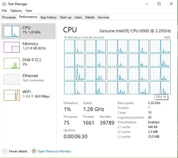This screenshot has width=178, height=158.
Task: Maximize the Task Manager window
Action: [159, 4]
